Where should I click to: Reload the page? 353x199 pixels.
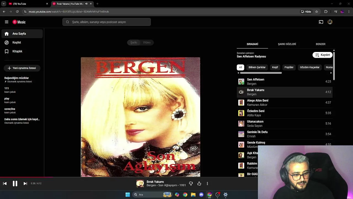point(17,12)
